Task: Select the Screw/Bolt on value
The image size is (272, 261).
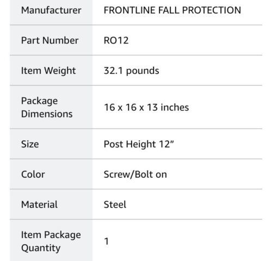Action: [135, 175]
